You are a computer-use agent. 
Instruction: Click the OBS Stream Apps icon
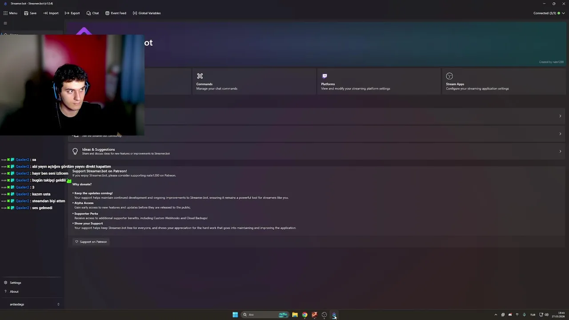coord(449,76)
